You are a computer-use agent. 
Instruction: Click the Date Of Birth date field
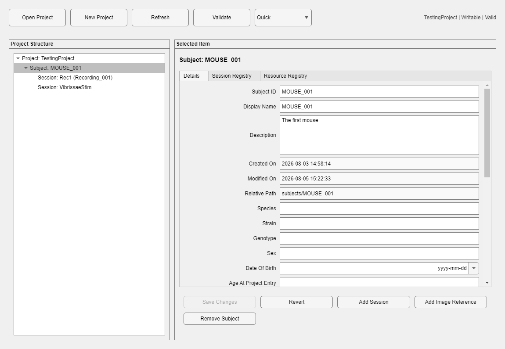coord(374,268)
